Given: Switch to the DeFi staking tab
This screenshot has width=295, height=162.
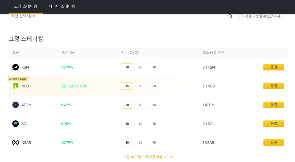Looking at the screenshot, I should pos(62,6).
